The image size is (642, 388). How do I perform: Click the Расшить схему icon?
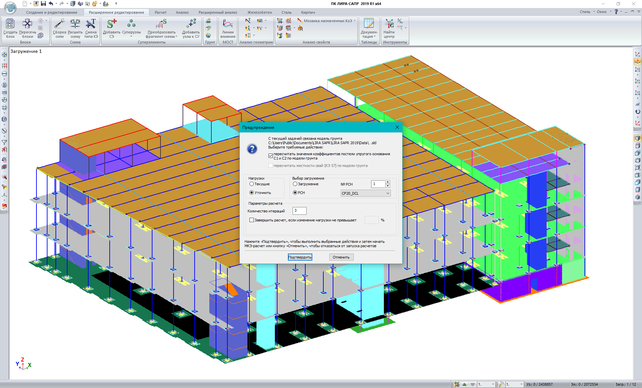[x=75, y=28]
